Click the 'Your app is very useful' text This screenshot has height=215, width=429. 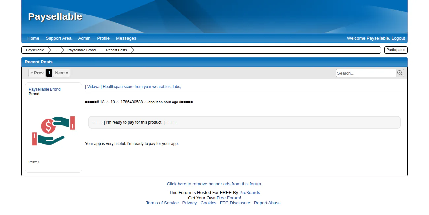coord(132,144)
